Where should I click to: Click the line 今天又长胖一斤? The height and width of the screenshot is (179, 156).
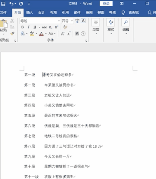pyautogui.click(x=57, y=156)
